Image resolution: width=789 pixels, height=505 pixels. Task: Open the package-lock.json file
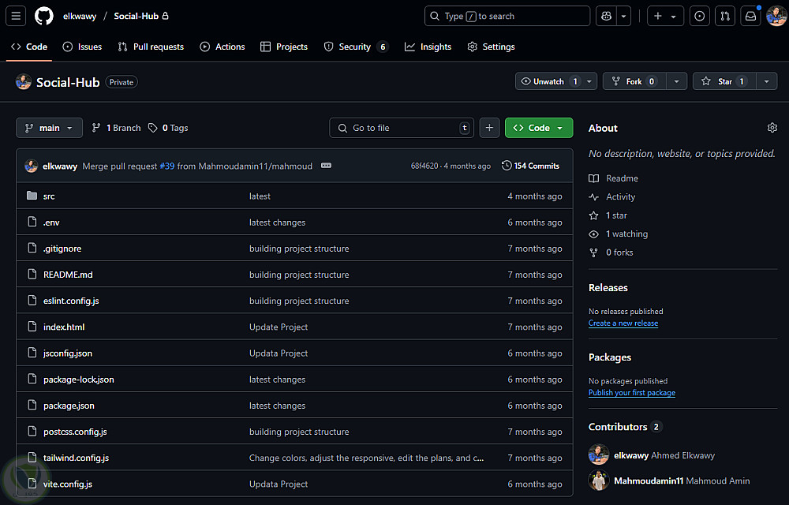(x=78, y=380)
